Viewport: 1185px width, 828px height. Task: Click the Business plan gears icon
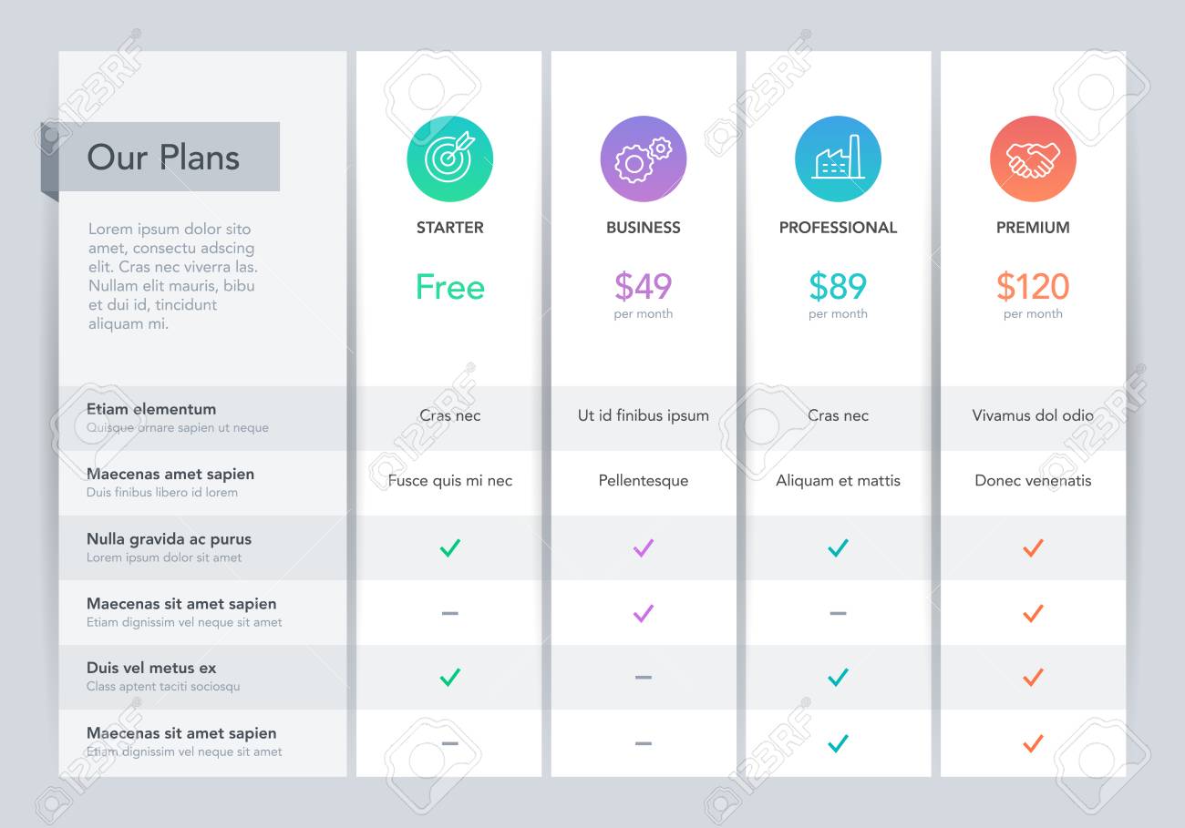click(x=644, y=159)
